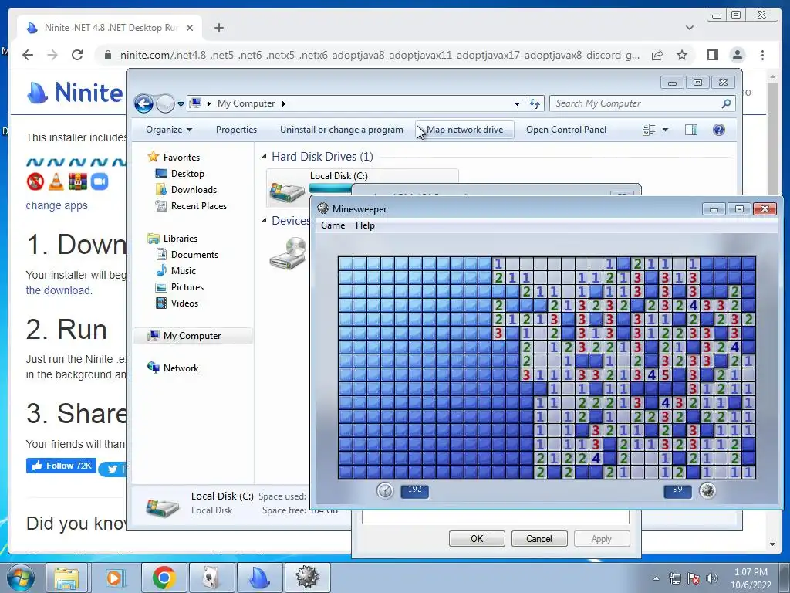Image resolution: width=790 pixels, height=593 pixels.
Task: Click Uninstall or change a program
Action: 342,130
